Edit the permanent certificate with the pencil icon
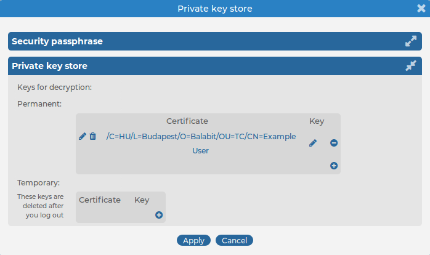The height and width of the screenshot is (255, 430). coord(83,136)
